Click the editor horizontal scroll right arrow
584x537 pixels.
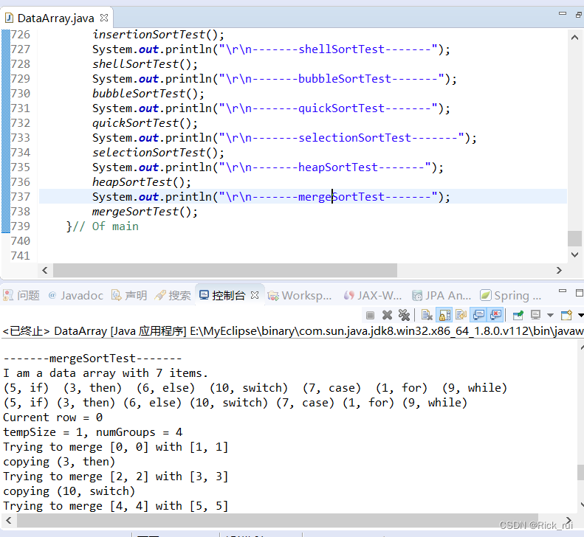(x=559, y=270)
